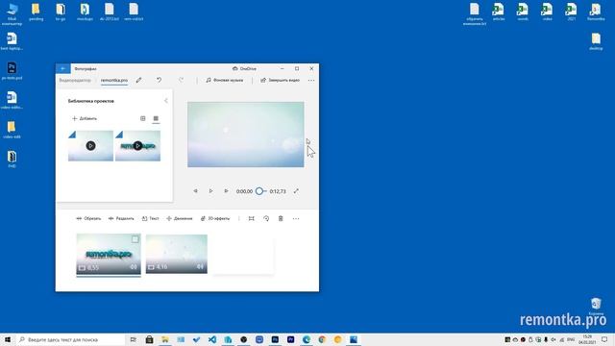The width and height of the screenshot is (615, 346).
Task: Go back with the blue arrow button
Action: pyautogui.click(x=62, y=68)
